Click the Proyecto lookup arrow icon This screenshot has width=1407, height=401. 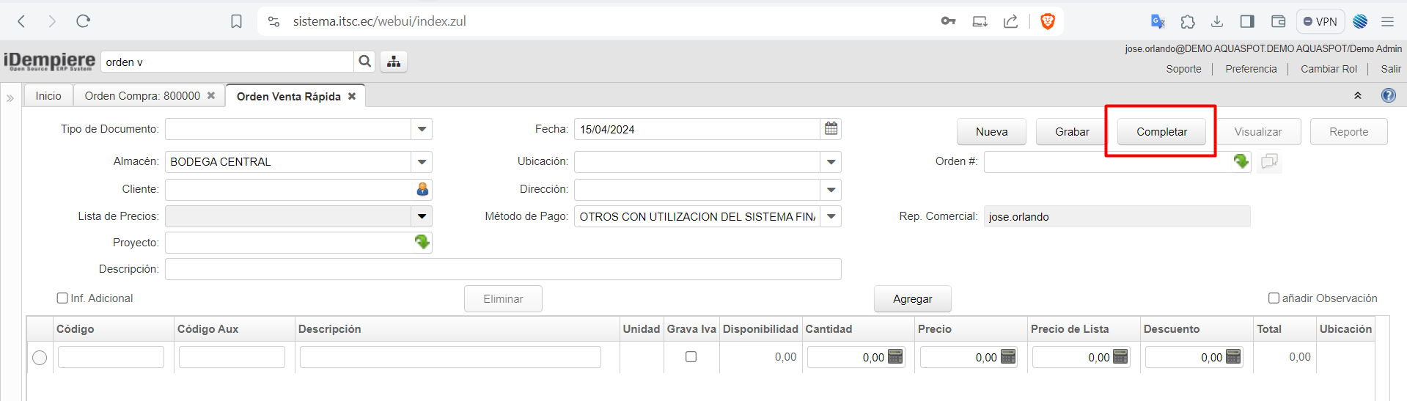tap(422, 242)
